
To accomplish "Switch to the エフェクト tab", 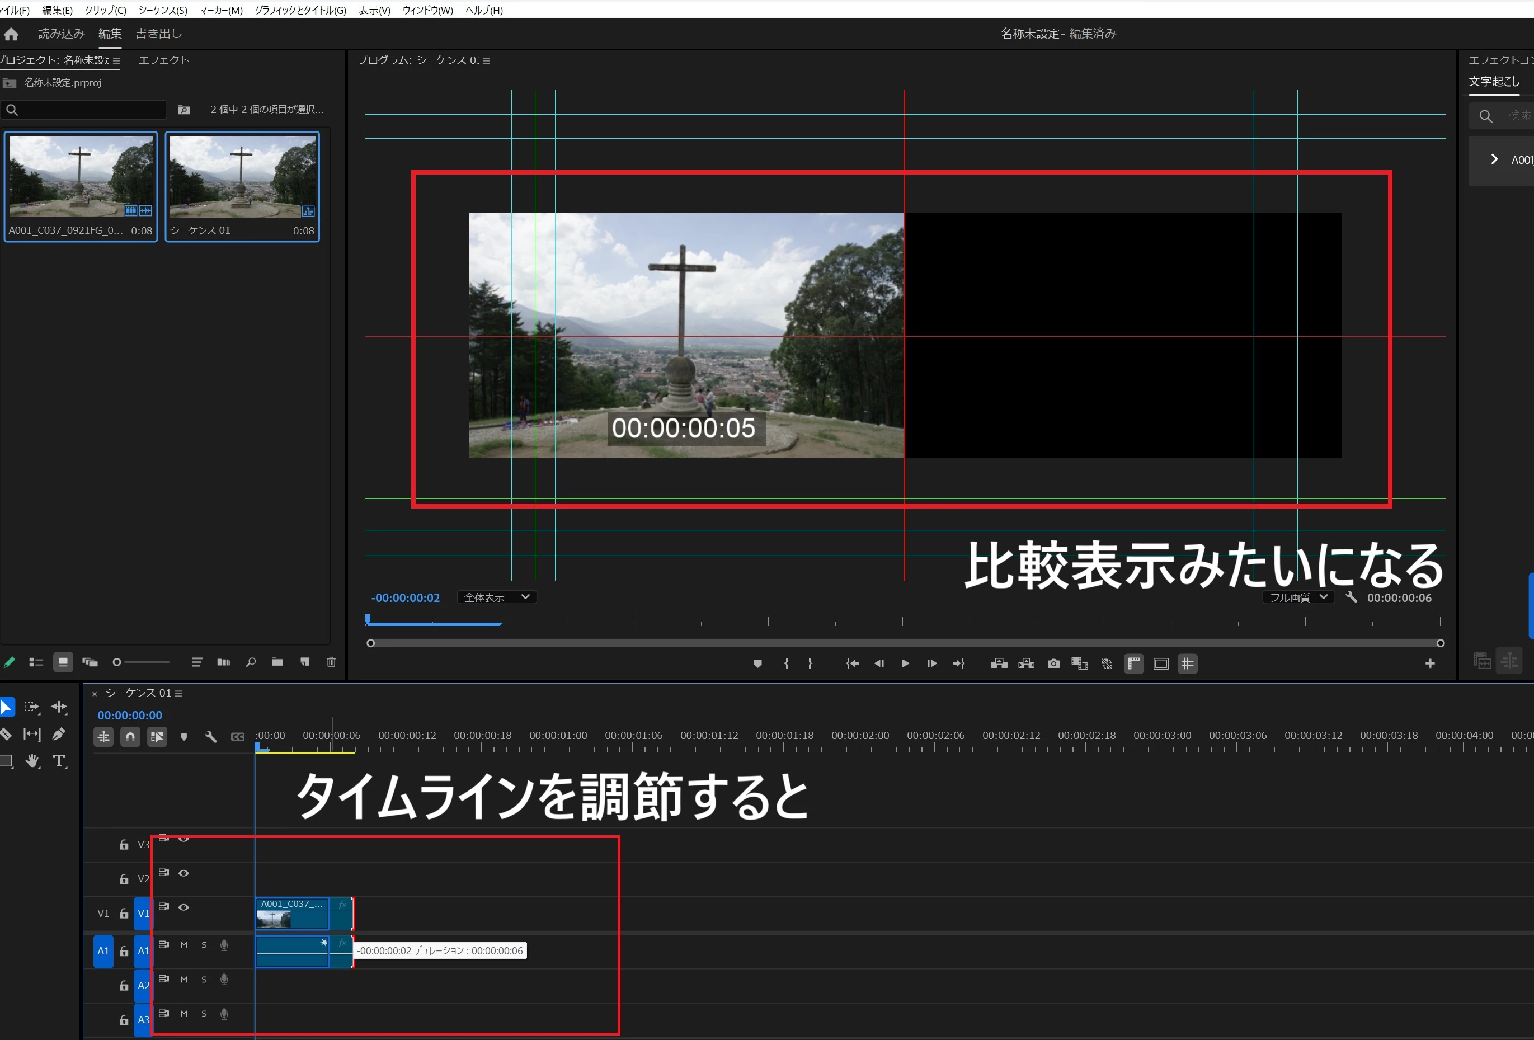I will (164, 60).
